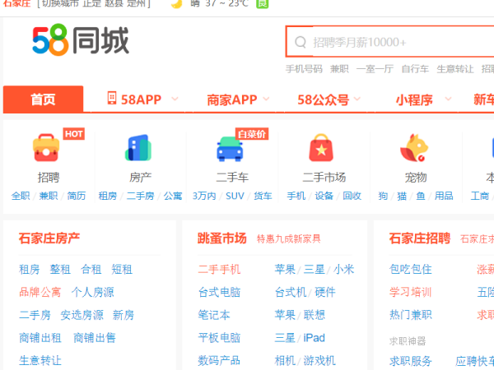The height and width of the screenshot is (370, 494).
Task: Open the 全职 link under 招聘
Action: click(x=21, y=196)
